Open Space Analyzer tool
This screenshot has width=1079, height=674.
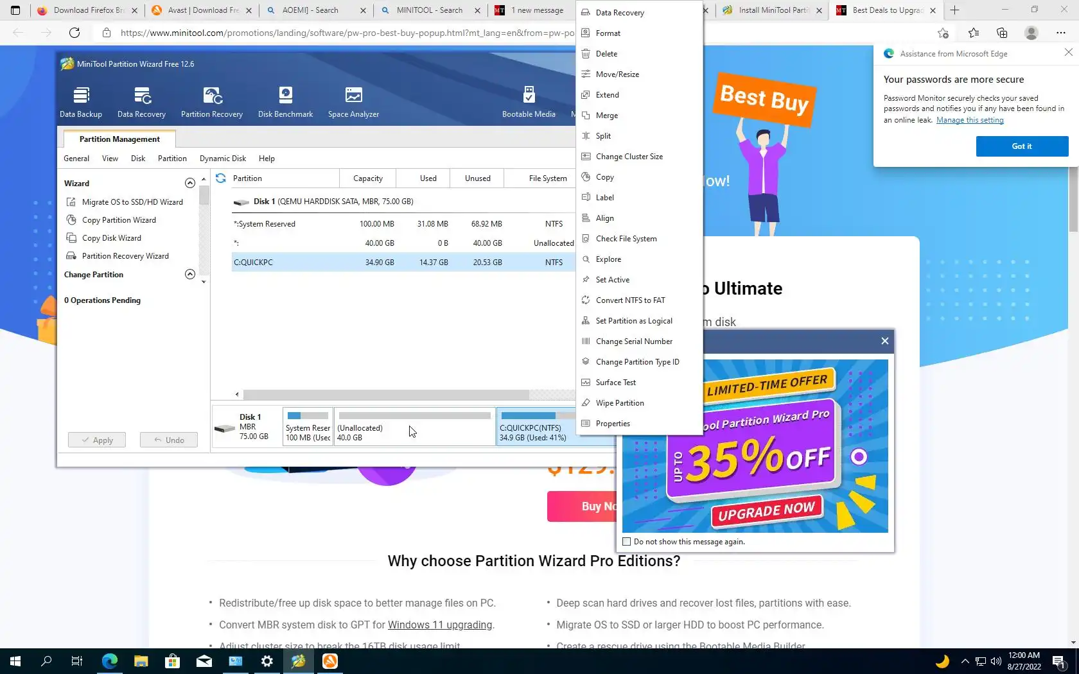pyautogui.click(x=353, y=102)
